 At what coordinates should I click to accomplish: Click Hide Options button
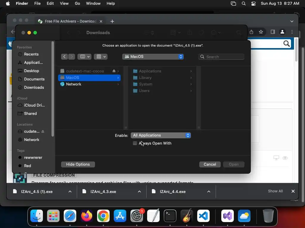click(x=78, y=164)
